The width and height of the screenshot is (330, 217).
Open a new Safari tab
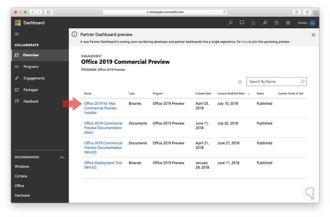point(316,14)
